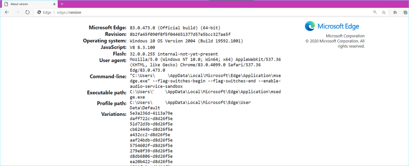Click the Mozilla/5.0 user agent string
Image resolution: width=409 pixels, height=166 pixels.
tap(205, 65)
